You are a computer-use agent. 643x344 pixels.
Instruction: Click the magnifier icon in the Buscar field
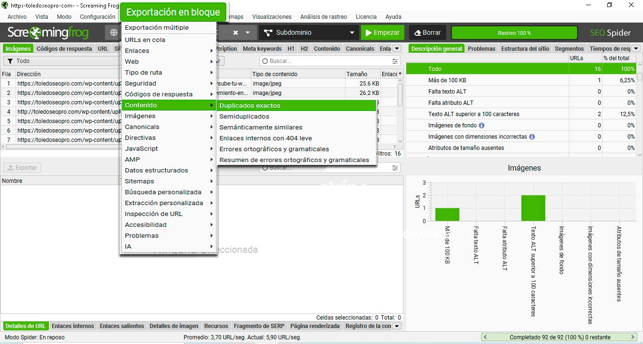coord(265,61)
